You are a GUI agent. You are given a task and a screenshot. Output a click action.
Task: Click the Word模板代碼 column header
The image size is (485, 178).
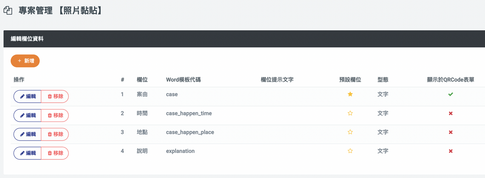tap(183, 80)
